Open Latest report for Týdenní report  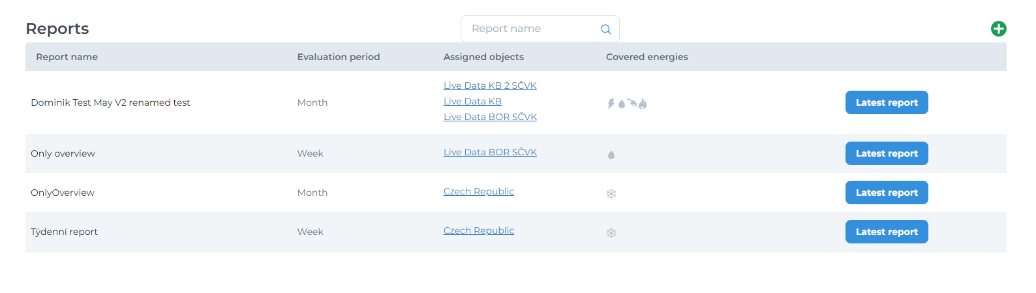pyautogui.click(x=886, y=232)
